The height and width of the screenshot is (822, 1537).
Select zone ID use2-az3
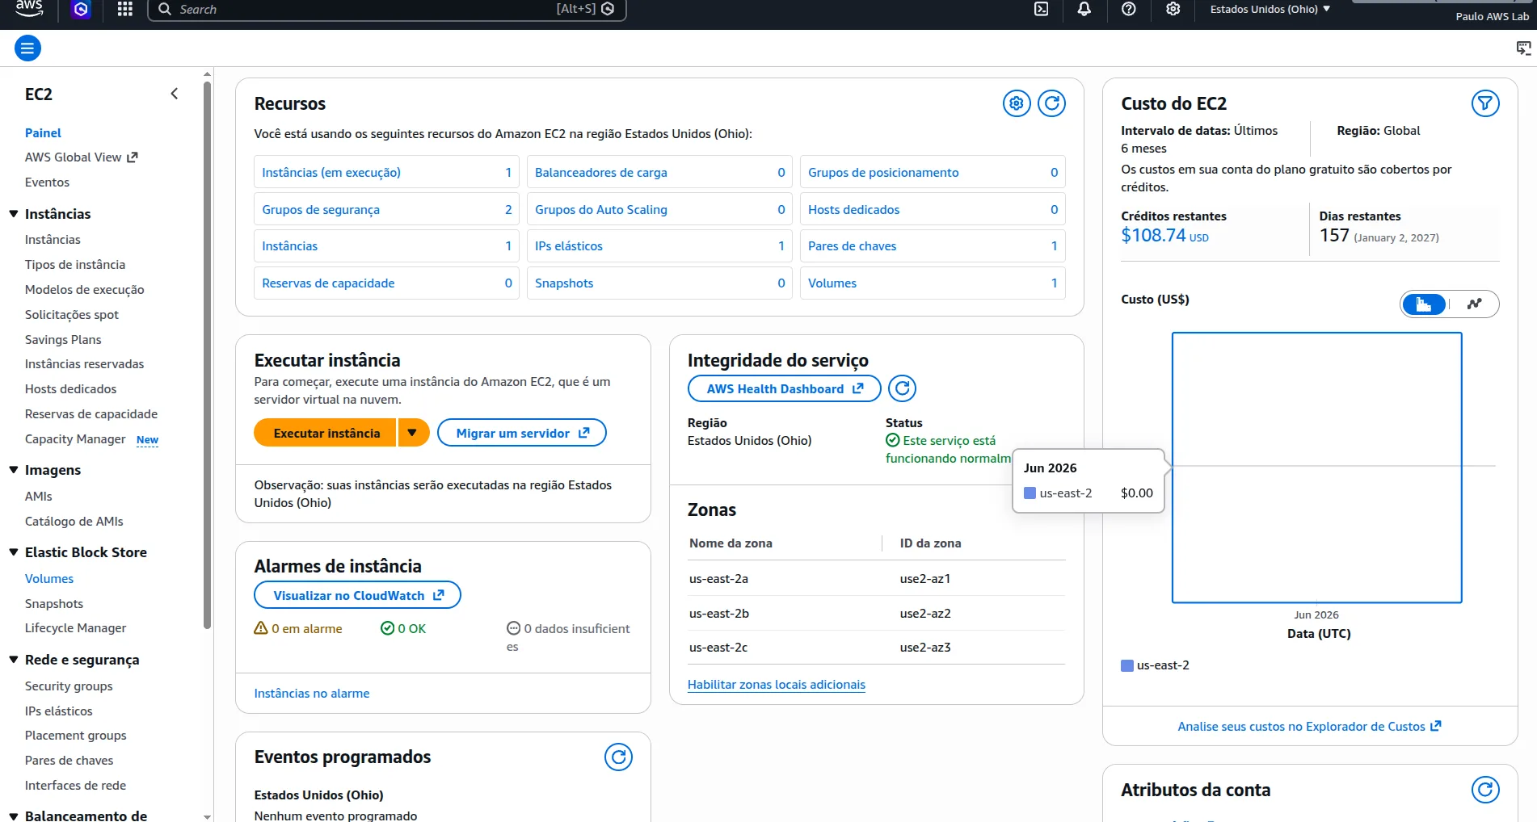click(x=925, y=648)
